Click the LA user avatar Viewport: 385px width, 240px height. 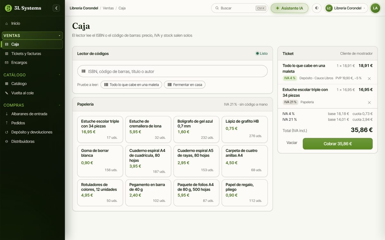click(375, 8)
